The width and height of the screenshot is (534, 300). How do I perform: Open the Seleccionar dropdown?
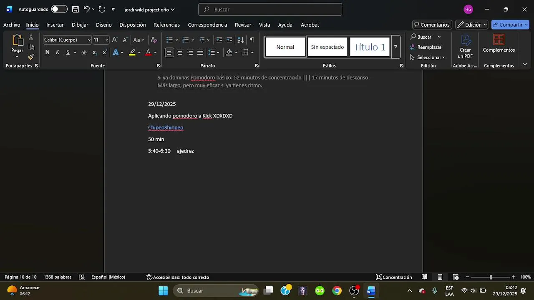point(428,57)
